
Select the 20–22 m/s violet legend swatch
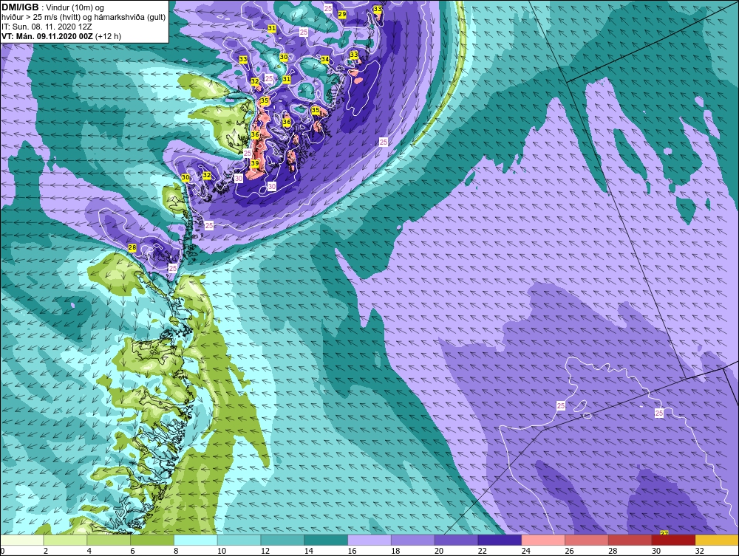[x=456, y=540]
